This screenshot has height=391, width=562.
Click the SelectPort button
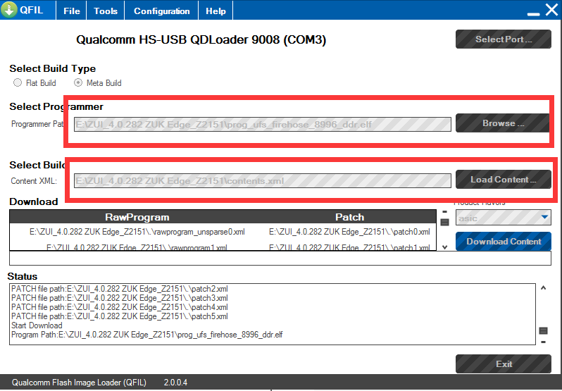click(x=504, y=39)
